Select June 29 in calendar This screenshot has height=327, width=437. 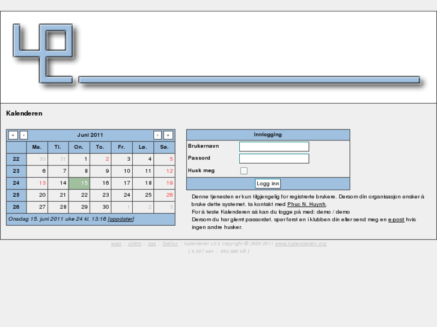79,207
